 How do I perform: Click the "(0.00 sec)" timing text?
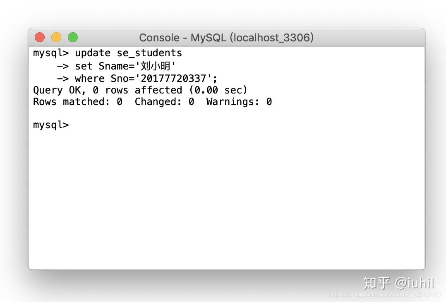tap(218, 90)
